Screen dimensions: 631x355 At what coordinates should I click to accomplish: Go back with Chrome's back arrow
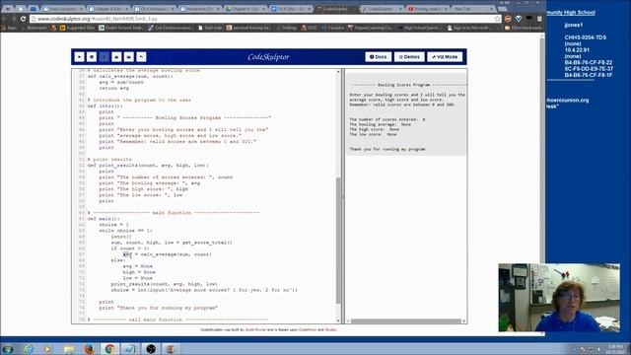(x=5, y=19)
